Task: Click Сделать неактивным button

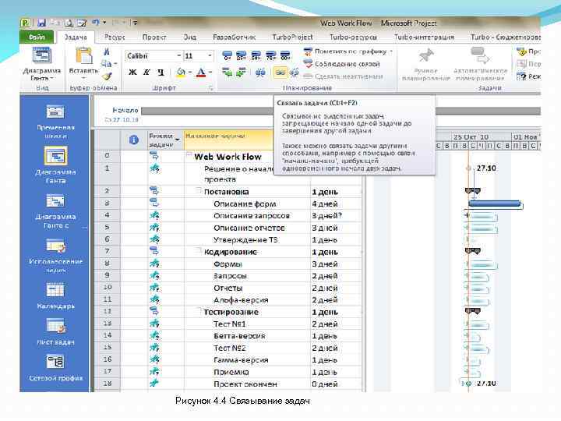Action: click(x=344, y=76)
